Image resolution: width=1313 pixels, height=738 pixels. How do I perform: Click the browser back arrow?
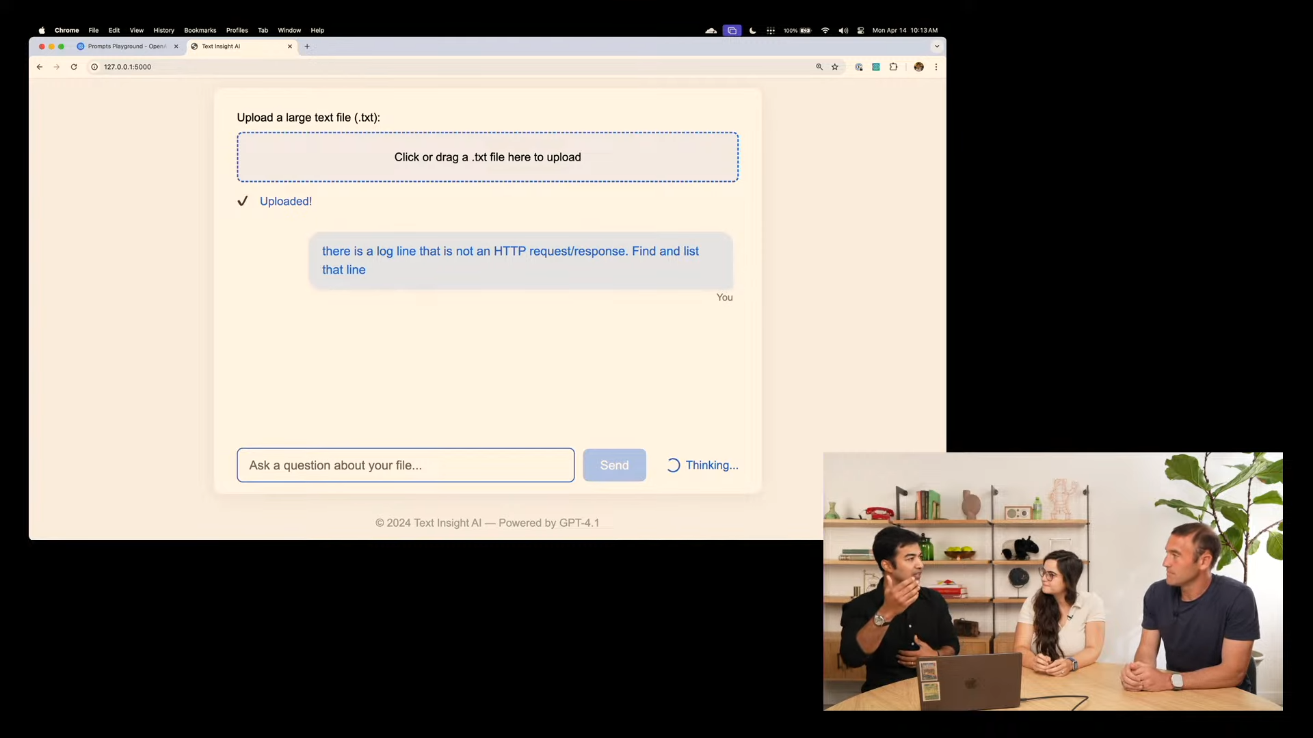pyautogui.click(x=40, y=67)
